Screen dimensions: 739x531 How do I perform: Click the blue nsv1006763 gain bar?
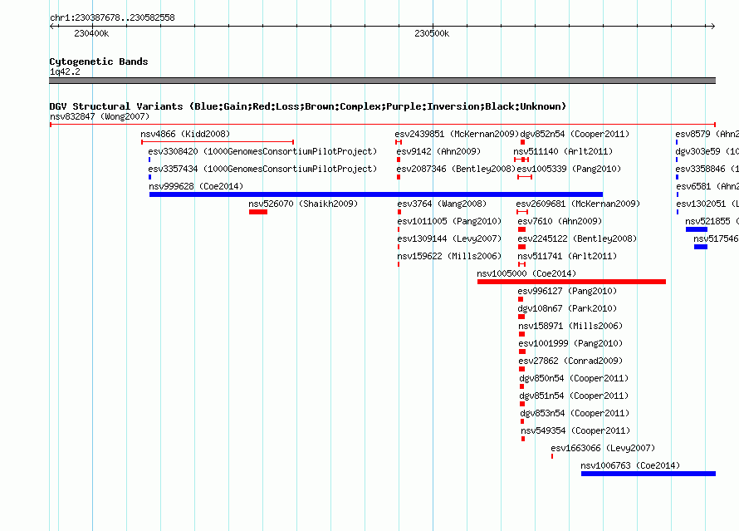pyautogui.click(x=648, y=474)
